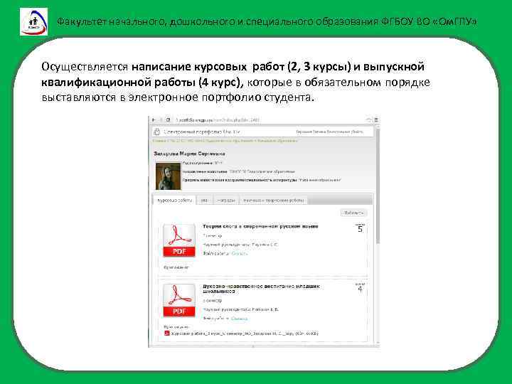The height and width of the screenshot is (384, 512).
Task: Click student name heading Захарова Мария Сергеевна
Action: 189,154
